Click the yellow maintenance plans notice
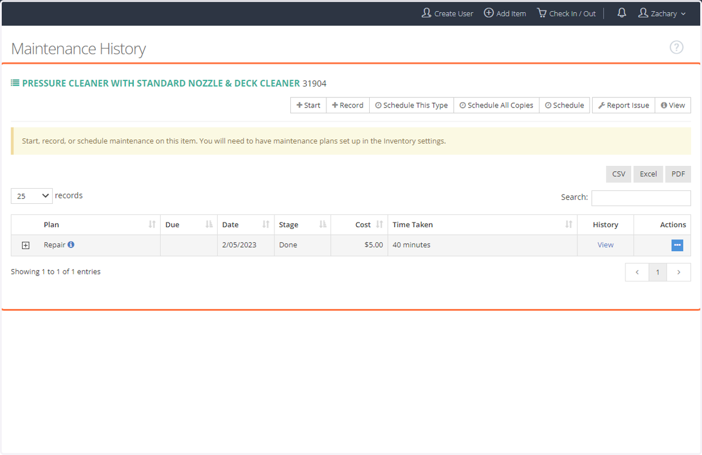The height and width of the screenshot is (455, 702). [x=351, y=141]
